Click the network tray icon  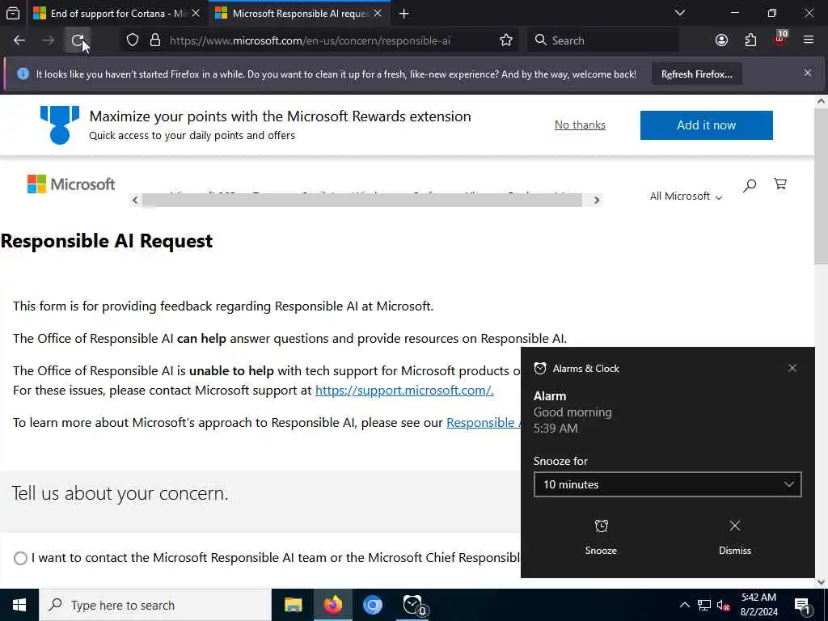pos(704,605)
